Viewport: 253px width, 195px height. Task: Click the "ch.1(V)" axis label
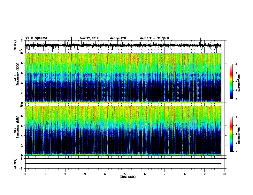pyautogui.click(x=15, y=45)
